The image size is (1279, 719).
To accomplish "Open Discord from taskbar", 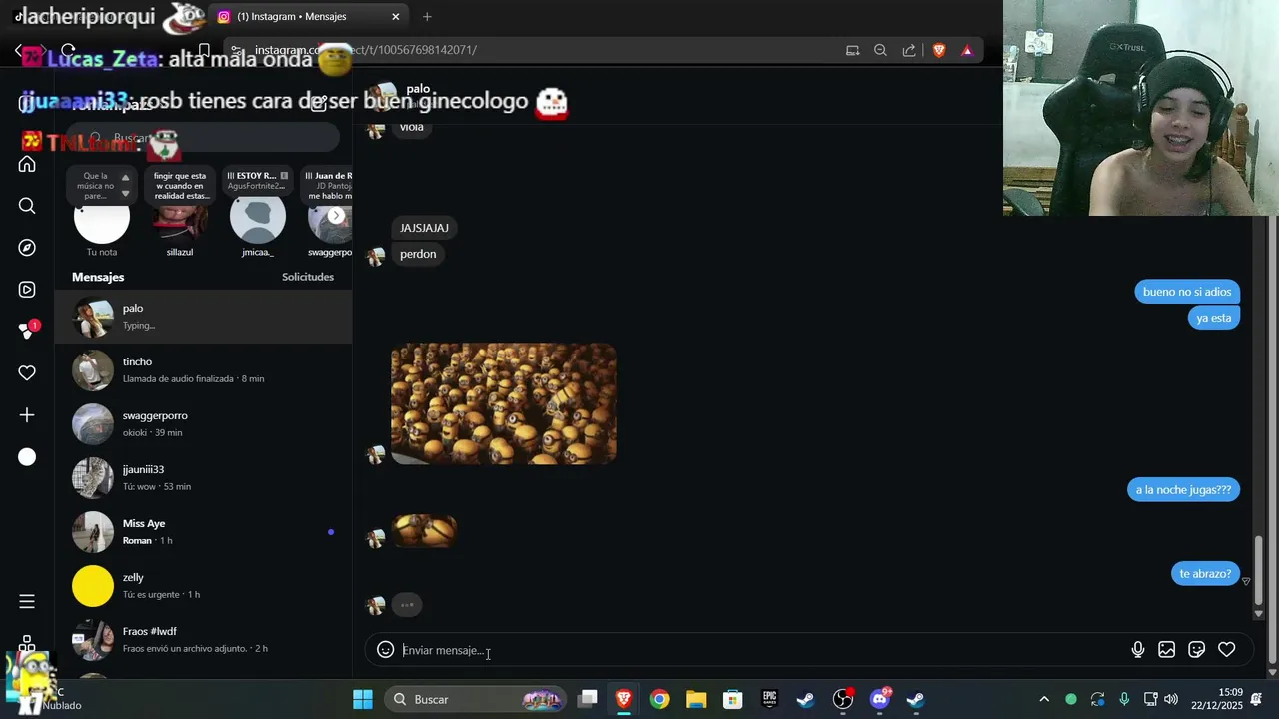I will [880, 699].
